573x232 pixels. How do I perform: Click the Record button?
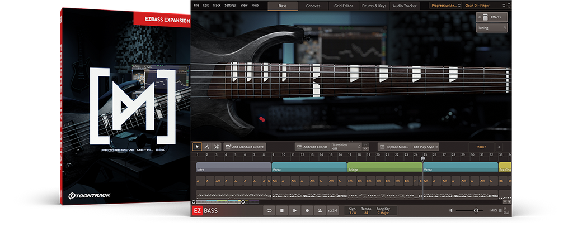click(x=307, y=210)
